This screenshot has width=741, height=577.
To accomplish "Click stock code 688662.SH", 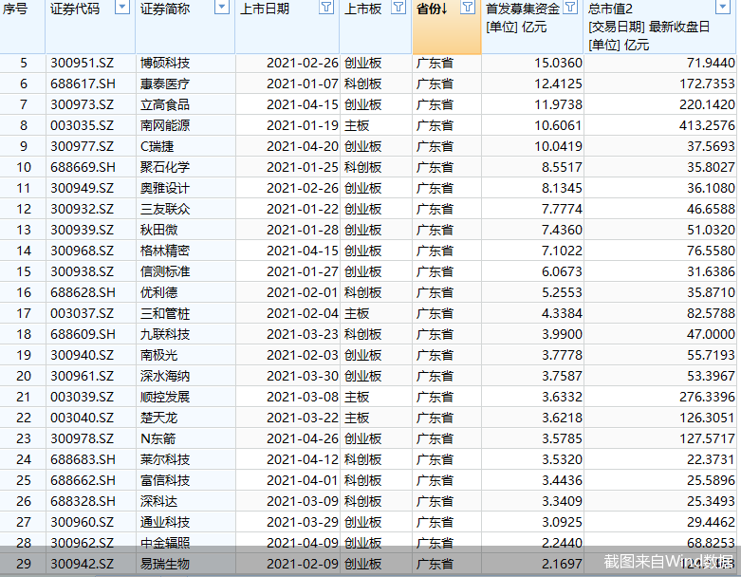I will [x=83, y=480].
